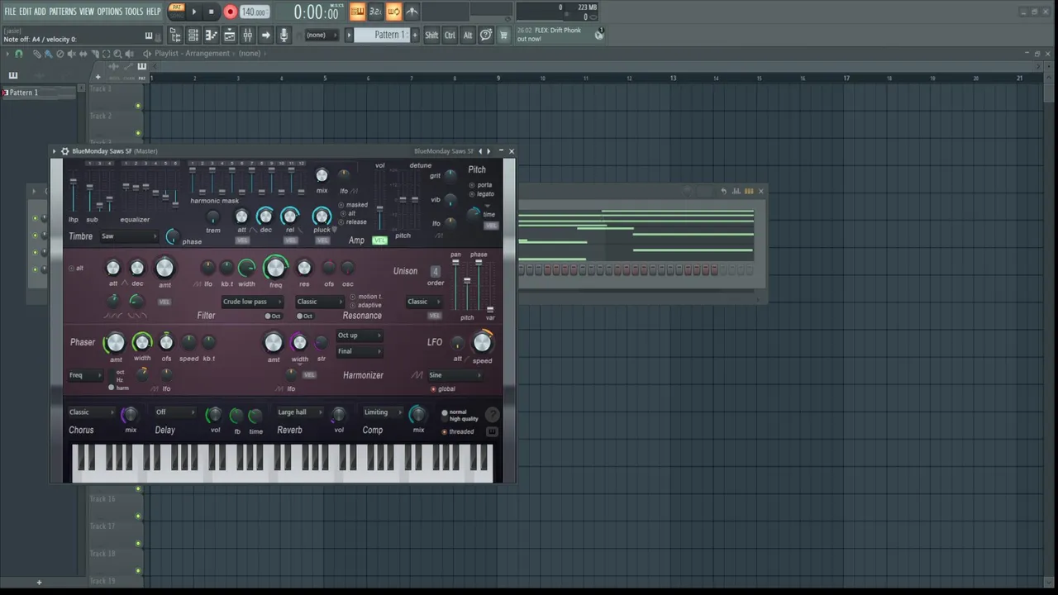Open the ADD menu
Image resolution: width=1058 pixels, height=595 pixels.
click(x=40, y=12)
